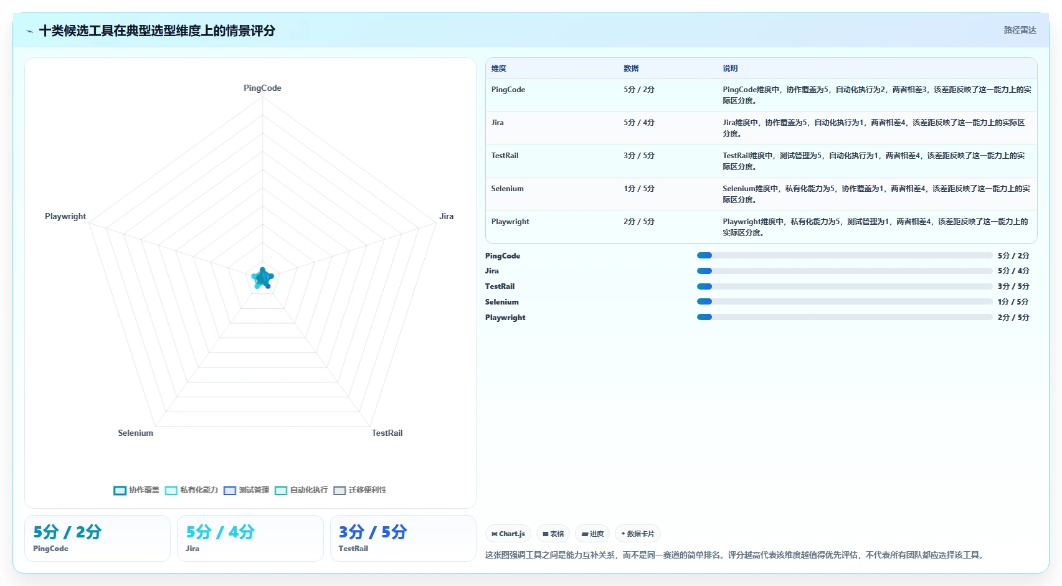Click the 1分 / 5分 table cell for Selenium
Viewport: 1062px width, 586px height.
tap(639, 189)
